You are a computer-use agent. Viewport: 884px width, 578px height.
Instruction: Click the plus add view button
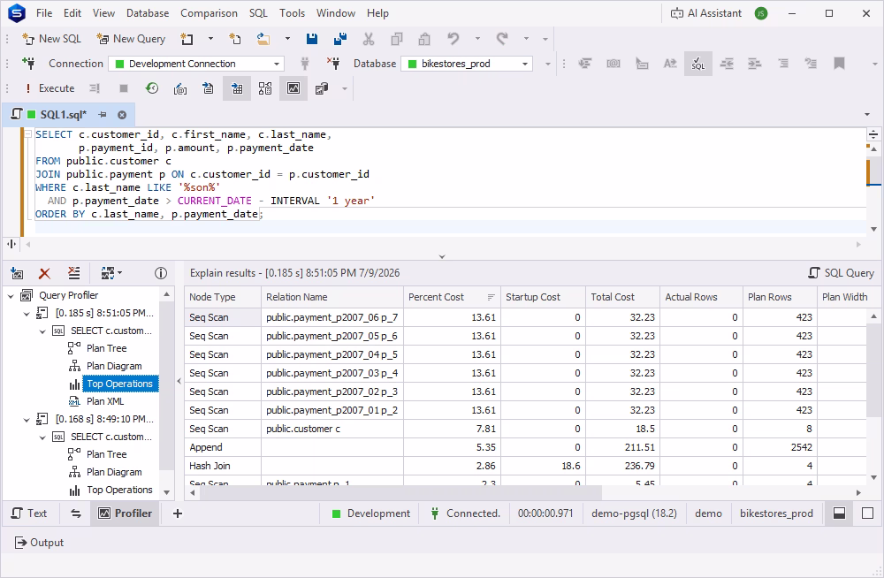coord(178,513)
